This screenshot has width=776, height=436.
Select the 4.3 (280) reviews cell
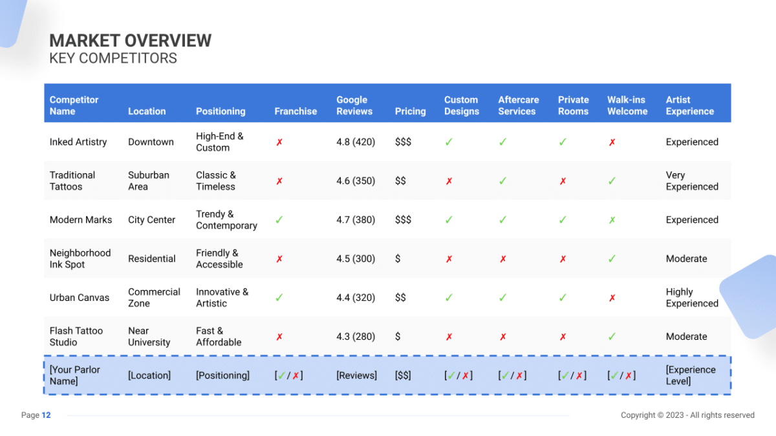coord(356,337)
